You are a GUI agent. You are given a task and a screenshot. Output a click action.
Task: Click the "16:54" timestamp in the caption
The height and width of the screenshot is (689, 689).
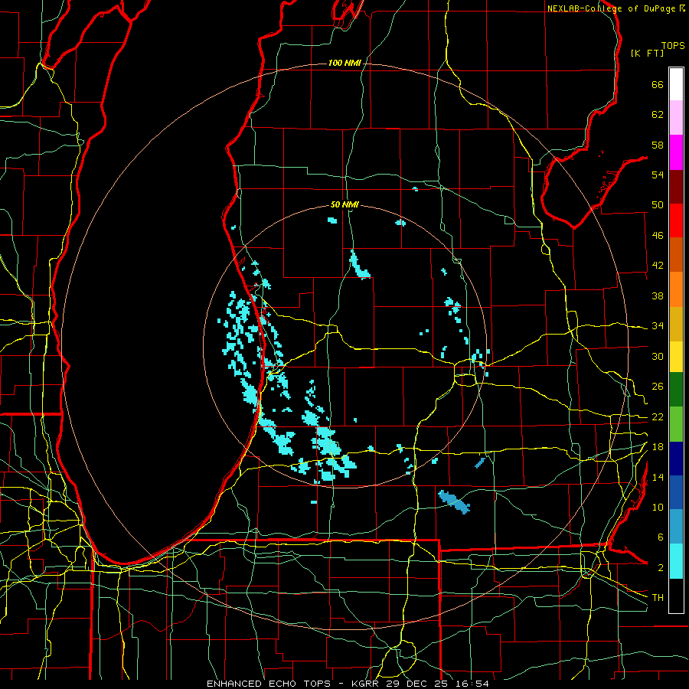coord(472,684)
